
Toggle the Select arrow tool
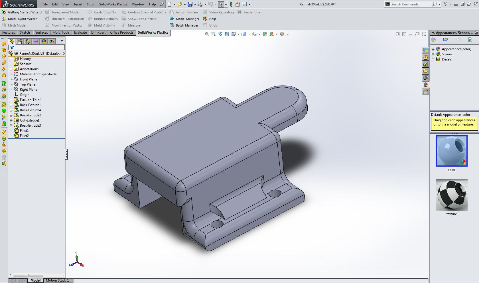(221, 4)
